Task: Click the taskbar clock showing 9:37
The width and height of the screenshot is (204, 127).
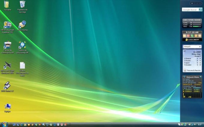Action: tap(199, 125)
